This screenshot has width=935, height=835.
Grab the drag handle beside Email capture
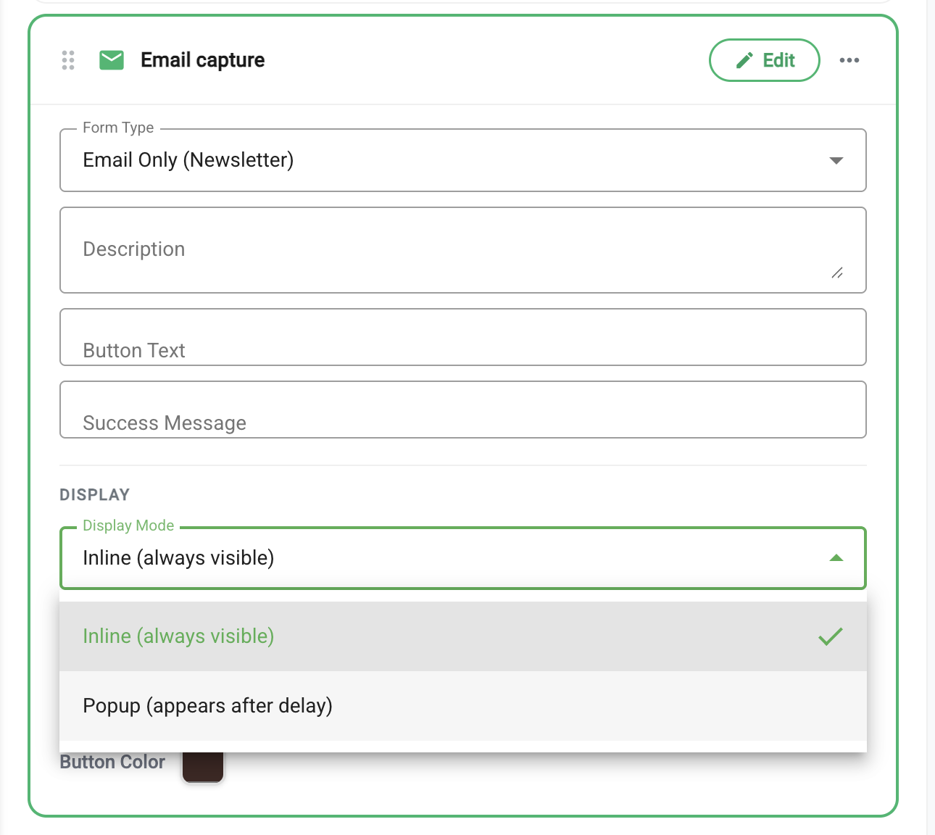coord(68,60)
